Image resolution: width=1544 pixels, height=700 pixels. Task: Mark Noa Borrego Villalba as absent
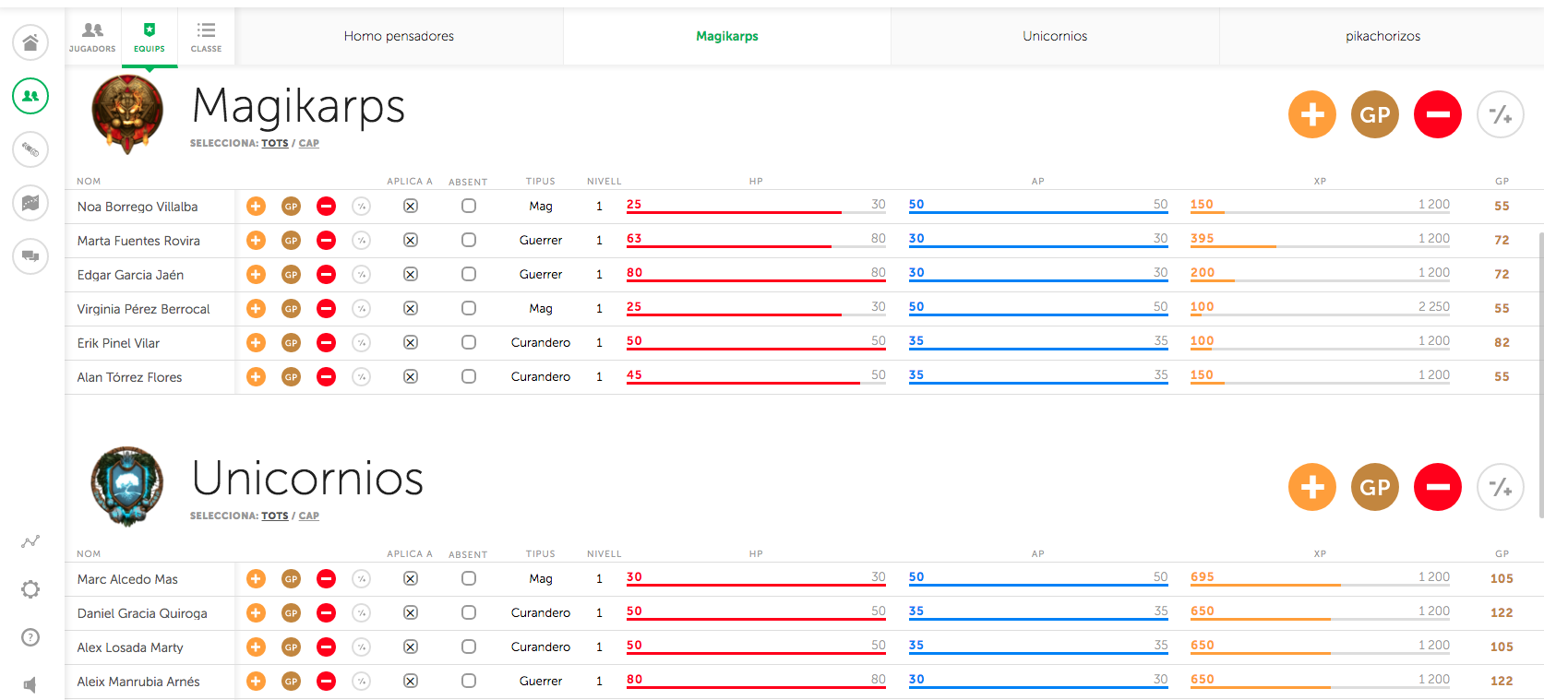469,207
